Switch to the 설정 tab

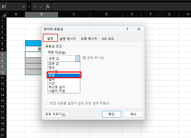50,38
